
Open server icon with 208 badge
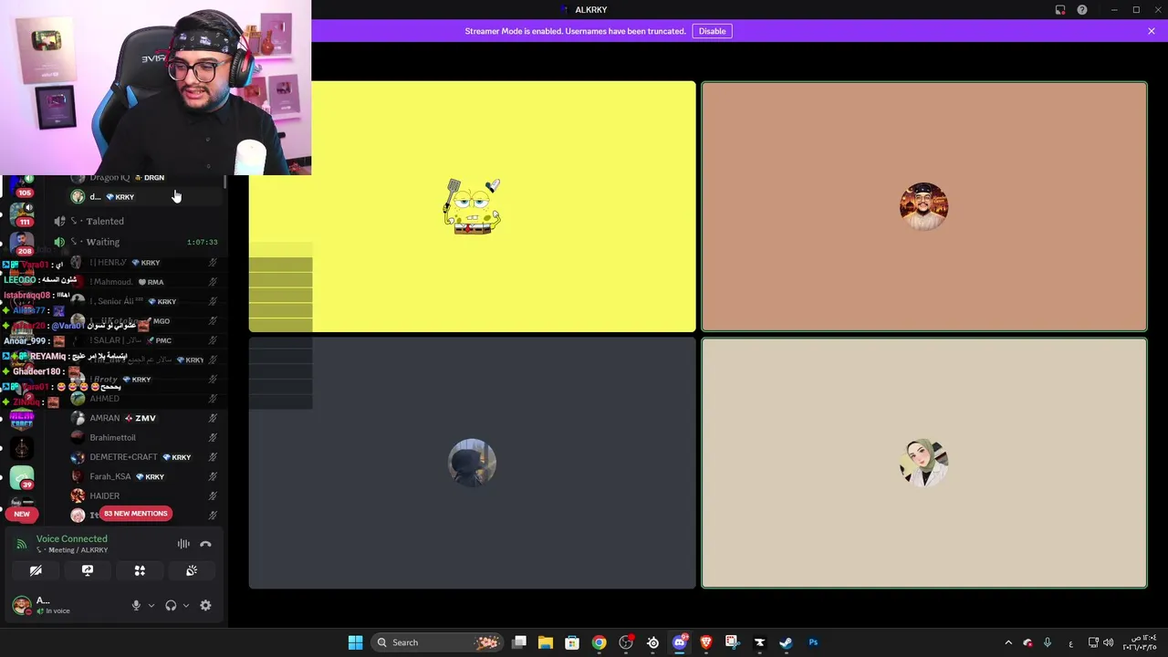22,244
